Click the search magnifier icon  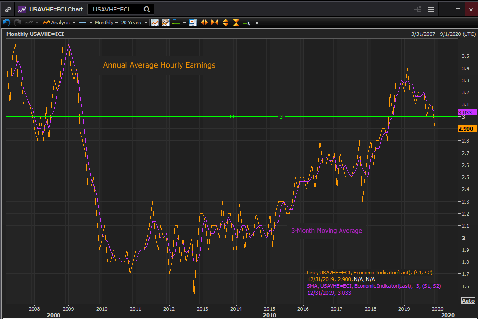[x=147, y=9]
